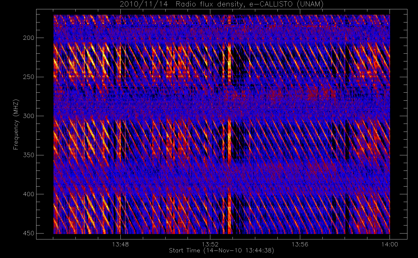Click the 'Frequency (MHZ)' y-axis label
Screen dimensions: 418x258
[x=16, y=125]
